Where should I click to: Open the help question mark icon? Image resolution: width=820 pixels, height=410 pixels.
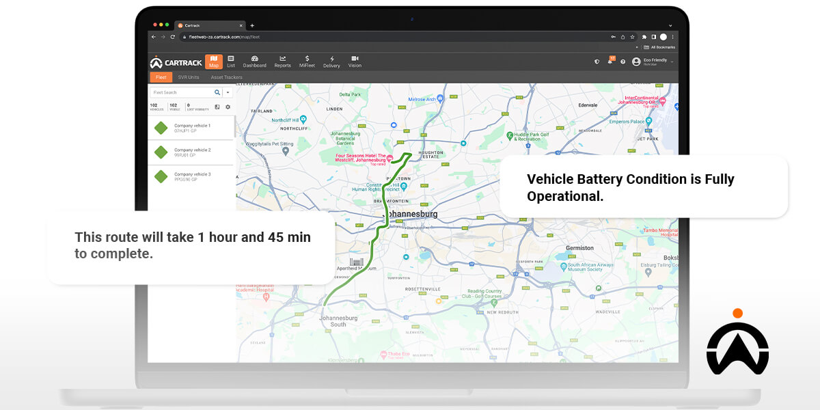pos(623,61)
